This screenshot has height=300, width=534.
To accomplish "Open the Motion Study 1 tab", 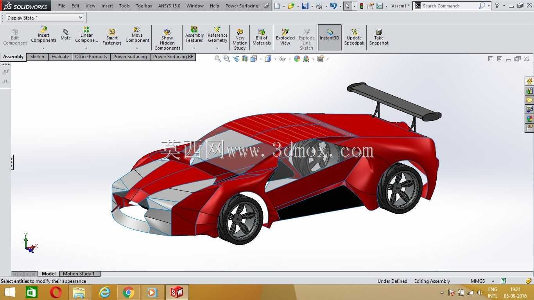I will (x=79, y=274).
